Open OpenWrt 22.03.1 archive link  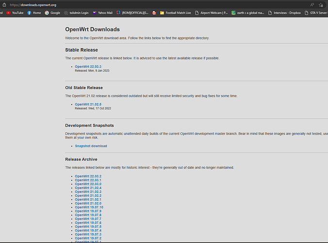(x=88, y=180)
